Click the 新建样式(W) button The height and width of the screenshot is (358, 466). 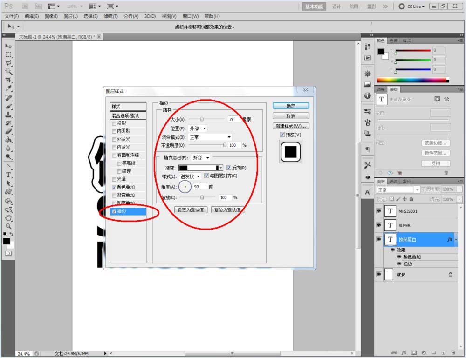(290, 126)
